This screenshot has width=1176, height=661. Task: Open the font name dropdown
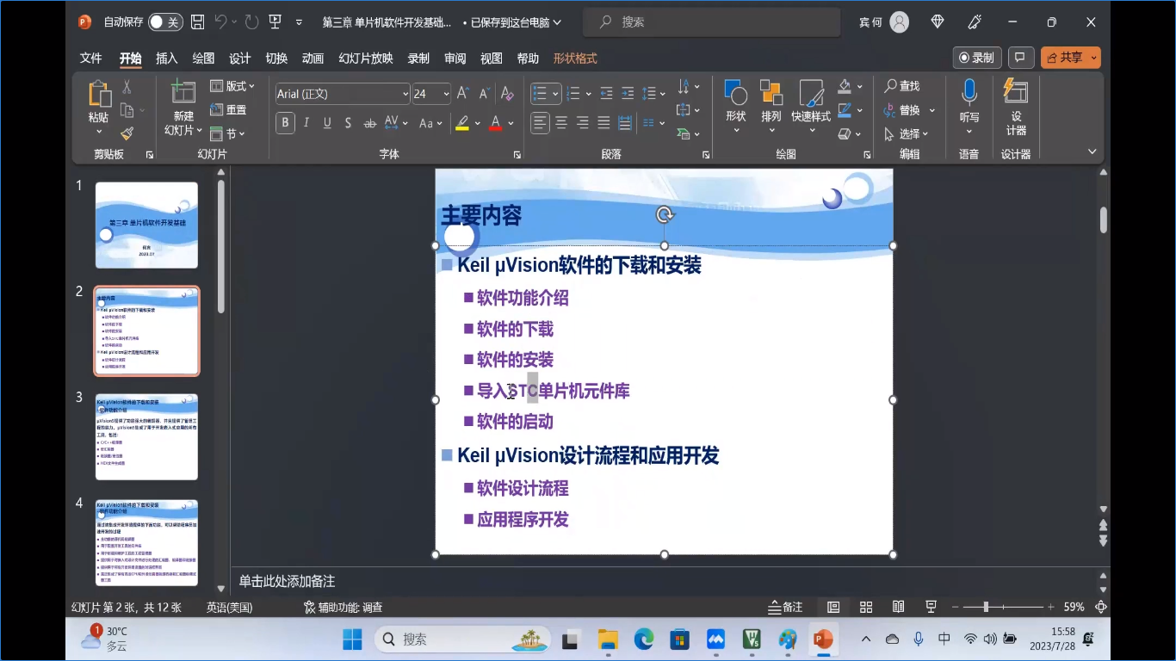pos(405,94)
